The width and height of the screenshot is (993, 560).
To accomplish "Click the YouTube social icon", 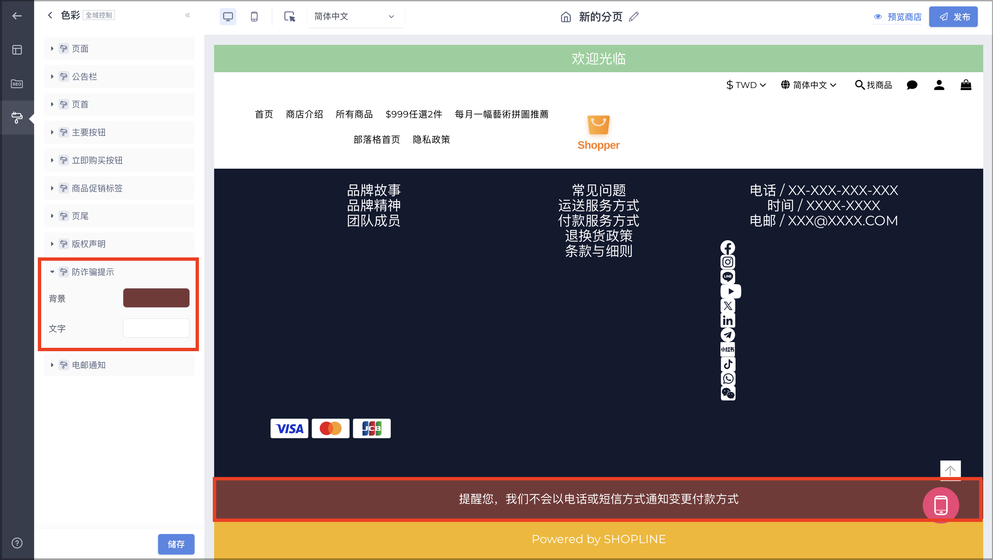I will (731, 291).
